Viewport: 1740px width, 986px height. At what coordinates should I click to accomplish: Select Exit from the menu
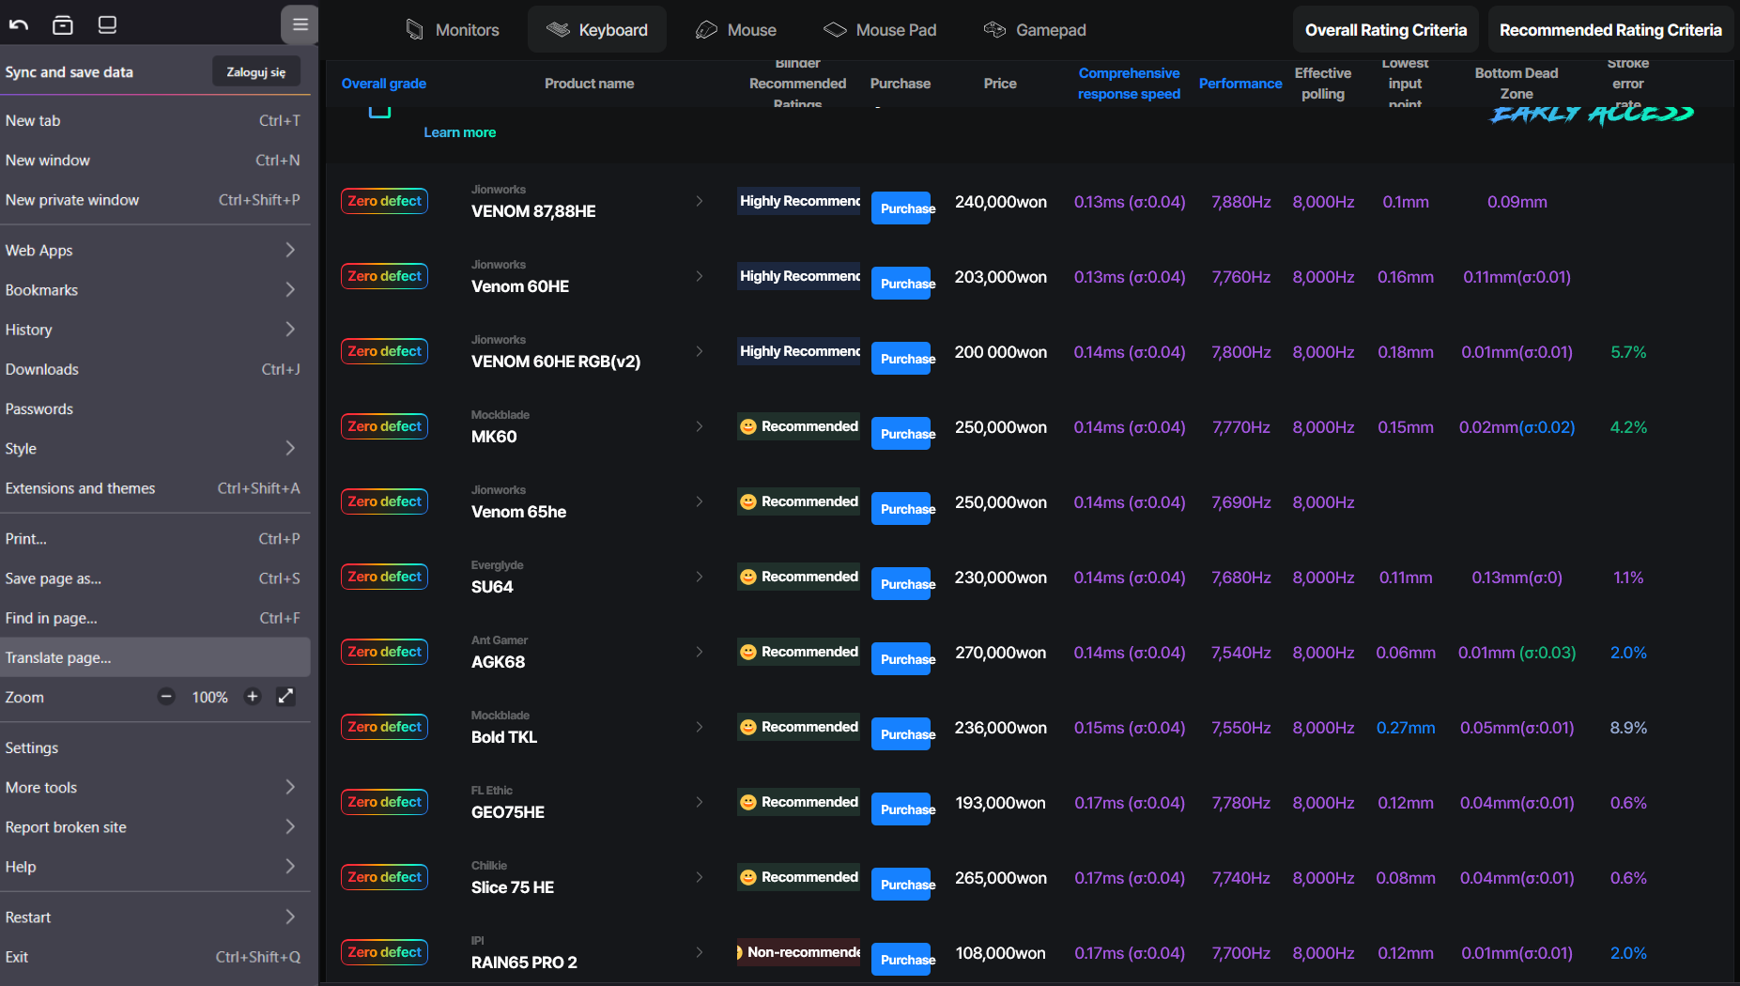tap(155, 957)
